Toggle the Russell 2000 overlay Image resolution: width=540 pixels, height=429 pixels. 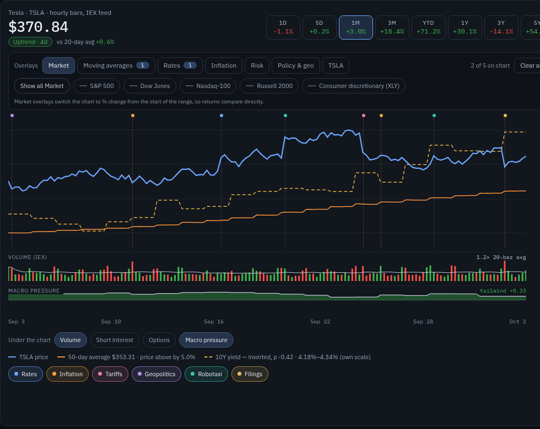point(269,86)
